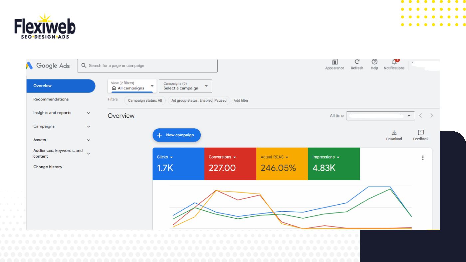Expand the Assets sidebar section

click(x=89, y=140)
